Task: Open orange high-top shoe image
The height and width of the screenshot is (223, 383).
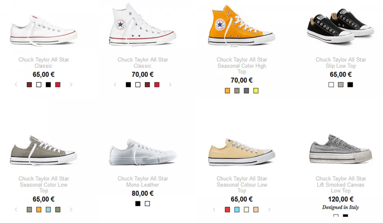Action: coord(242,26)
